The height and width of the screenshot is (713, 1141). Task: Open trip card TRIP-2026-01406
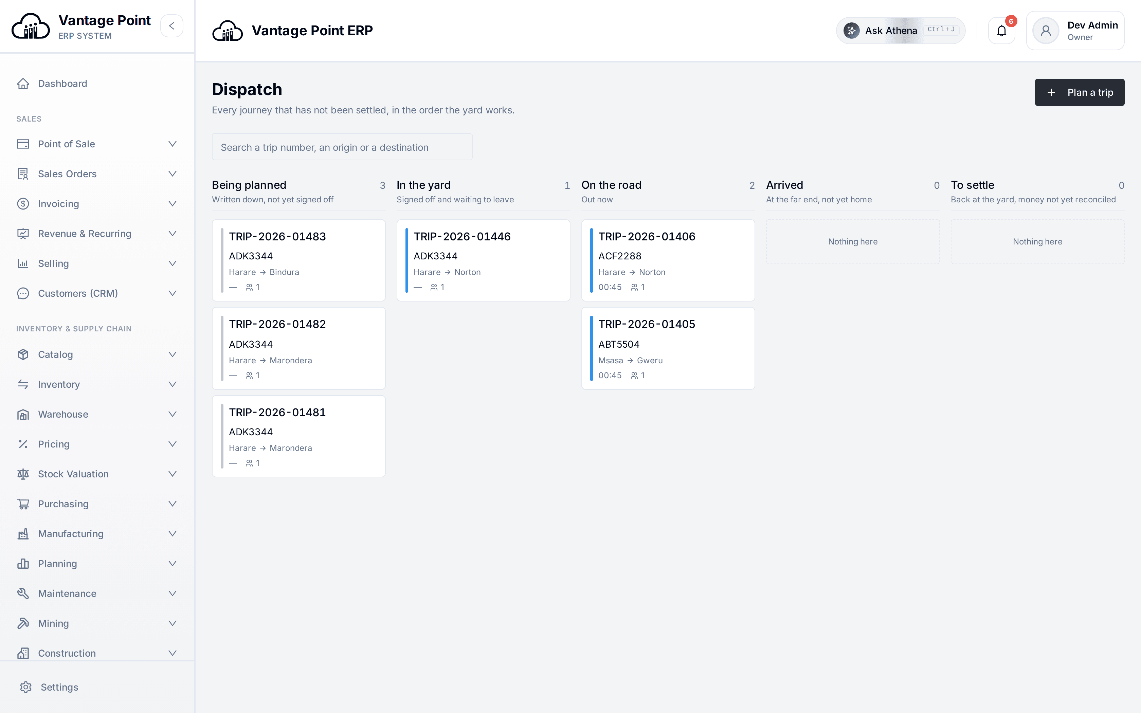[668, 260]
